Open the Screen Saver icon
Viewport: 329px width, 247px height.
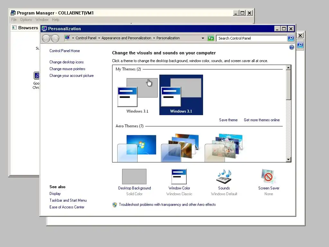click(269, 177)
